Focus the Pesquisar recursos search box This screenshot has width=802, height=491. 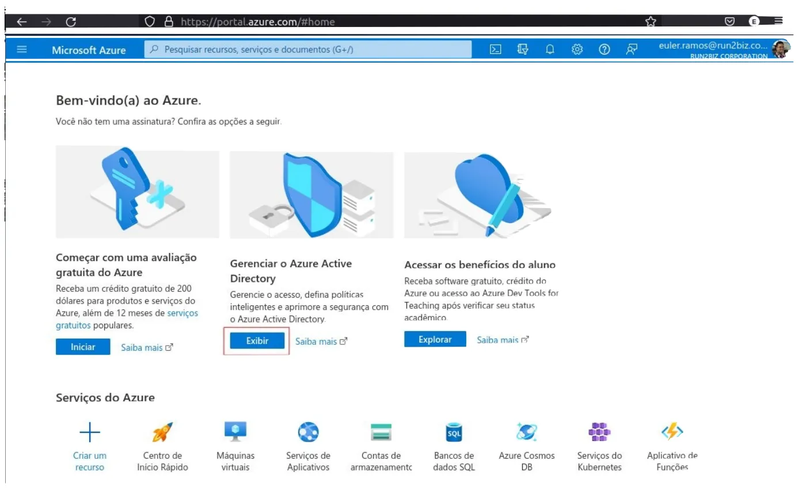[307, 49]
